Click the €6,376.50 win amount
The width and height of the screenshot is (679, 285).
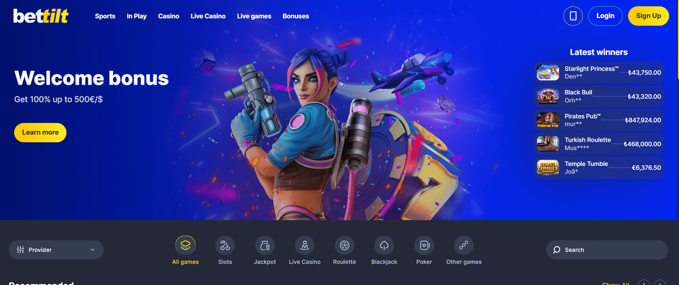[x=647, y=168]
